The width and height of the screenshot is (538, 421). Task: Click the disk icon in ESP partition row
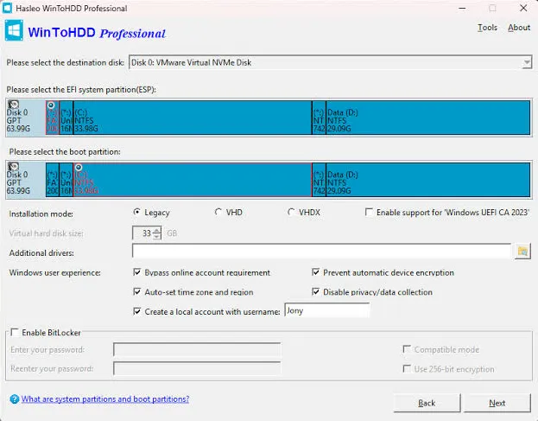(x=13, y=104)
